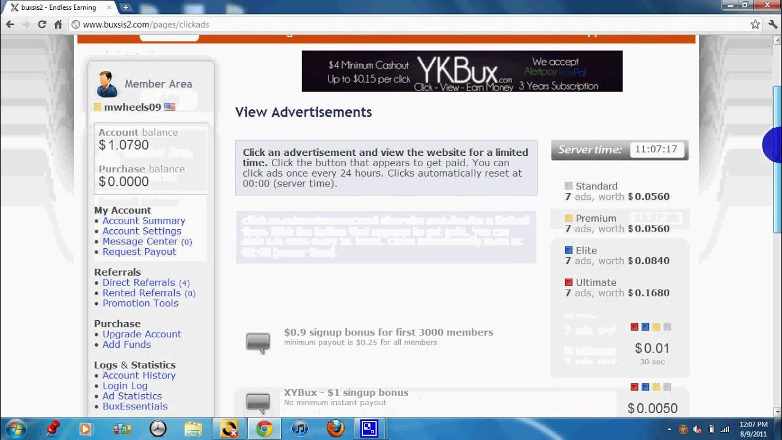Image resolution: width=782 pixels, height=440 pixels.
Task: Open a new tab with plus button
Action: [x=125, y=7]
